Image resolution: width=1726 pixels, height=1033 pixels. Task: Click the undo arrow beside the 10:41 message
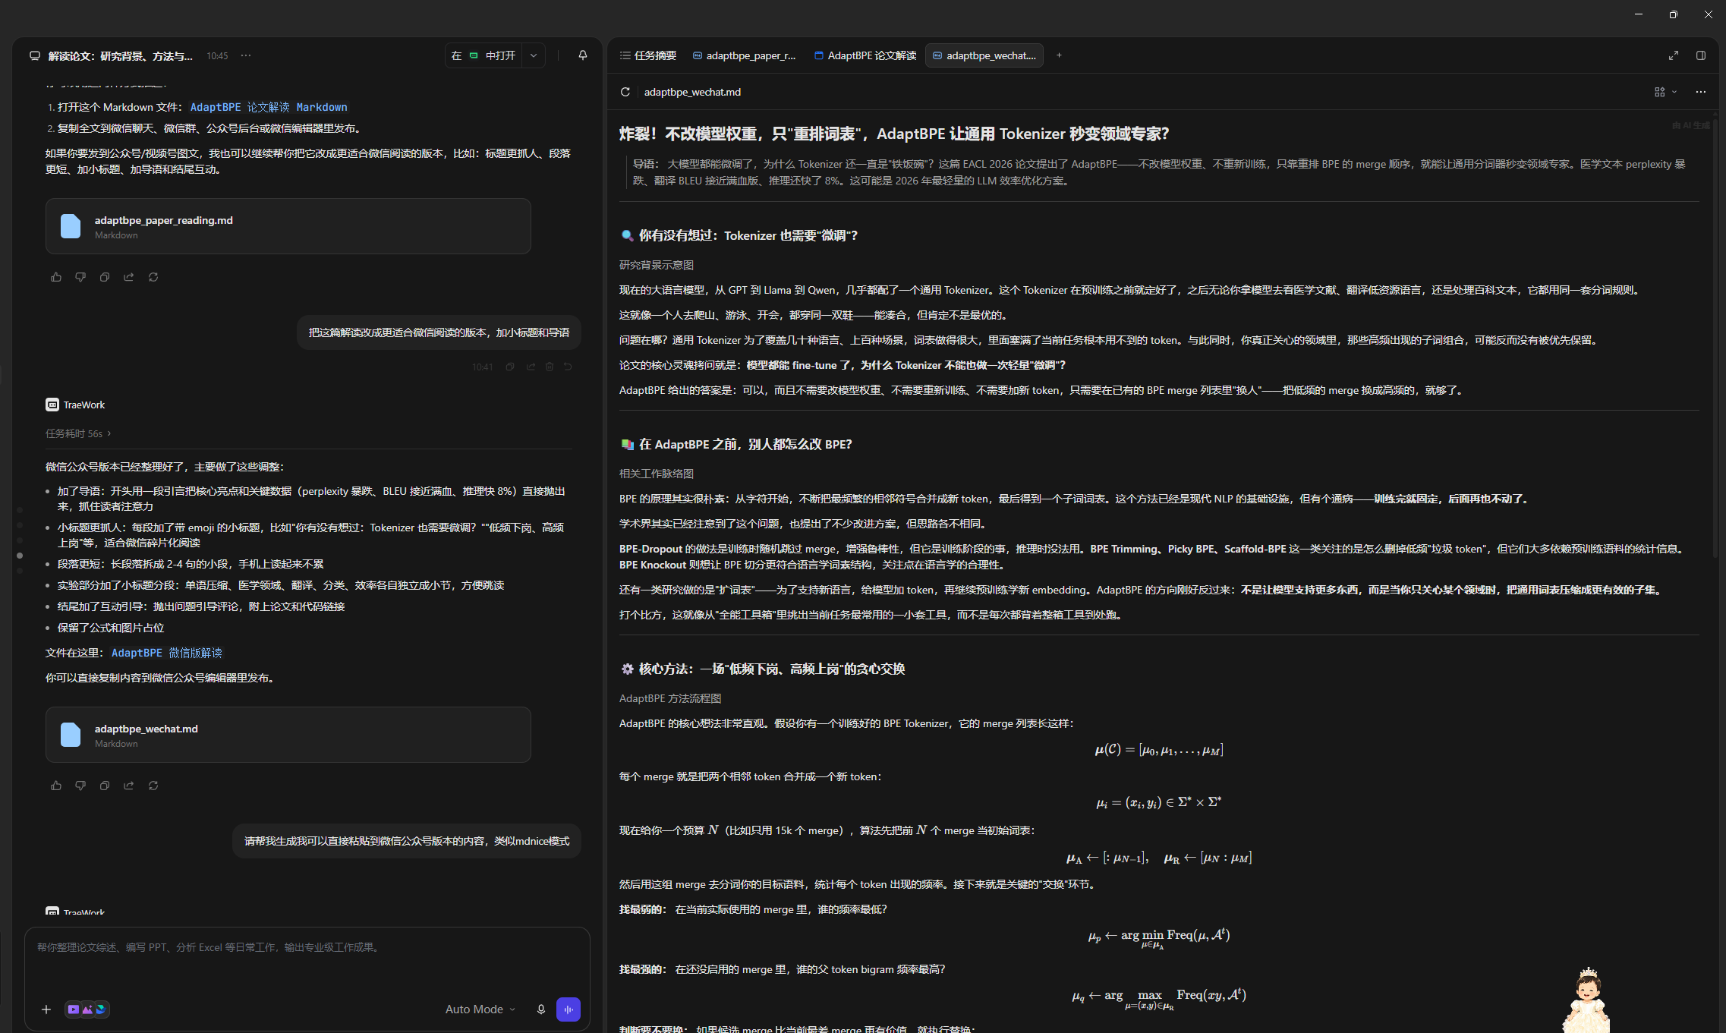568,367
